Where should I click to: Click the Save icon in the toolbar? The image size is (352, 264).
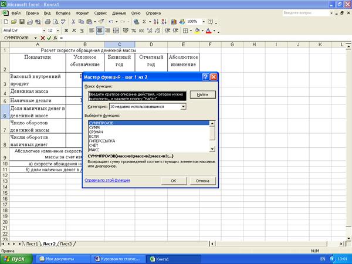coord(21,21)
